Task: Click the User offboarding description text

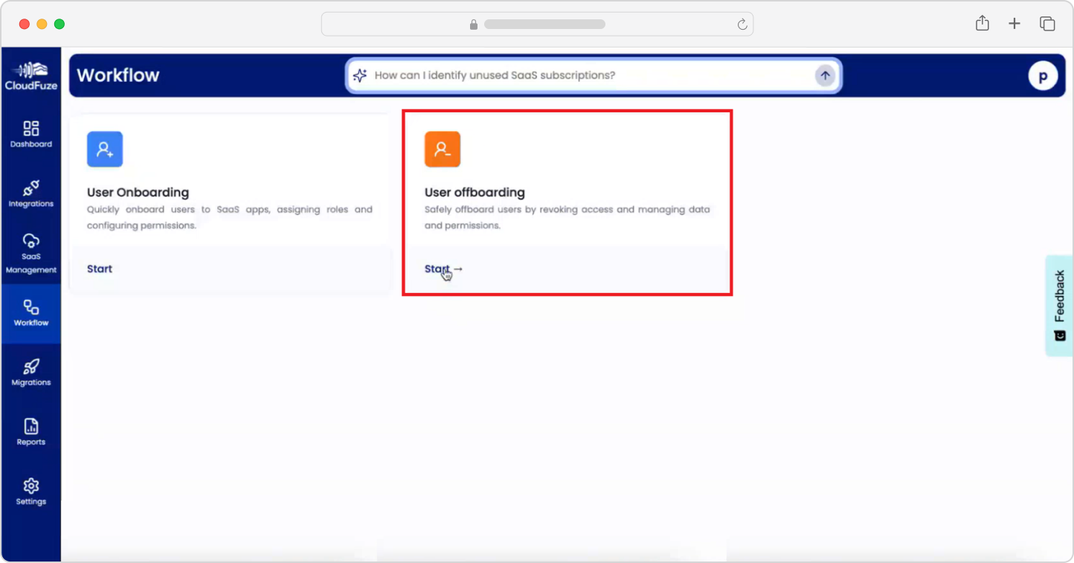Action: pyautogui.click(x=567, y=217)
